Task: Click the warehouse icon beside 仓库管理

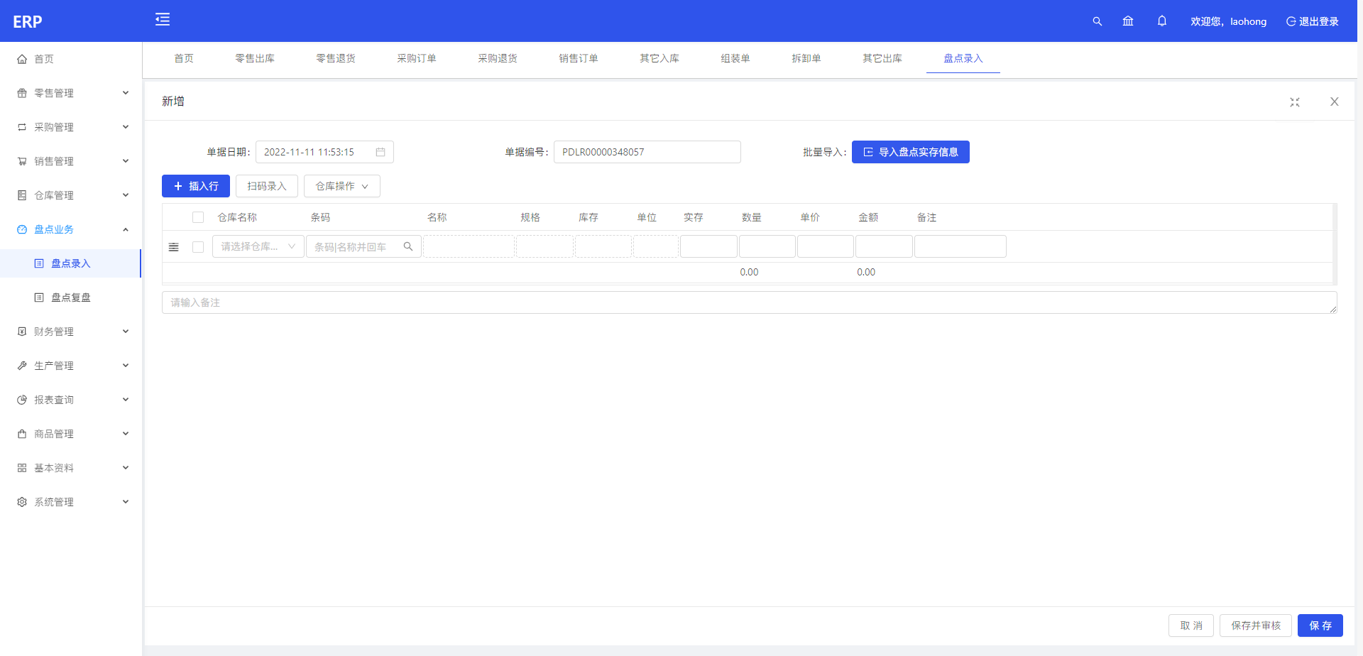Action: click(22, 195)
